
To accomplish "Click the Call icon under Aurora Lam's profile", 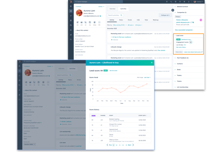I will tap(85, 22).
